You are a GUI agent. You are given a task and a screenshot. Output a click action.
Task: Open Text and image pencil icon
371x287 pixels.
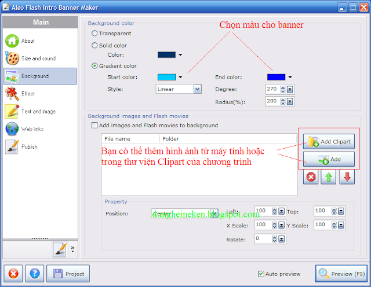click(x=12, y=111)
